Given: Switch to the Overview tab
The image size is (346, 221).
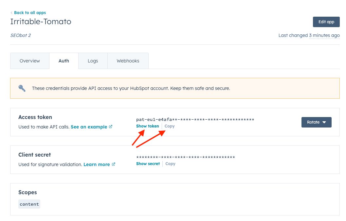Looking at the screenshot, I should [30, 61].
